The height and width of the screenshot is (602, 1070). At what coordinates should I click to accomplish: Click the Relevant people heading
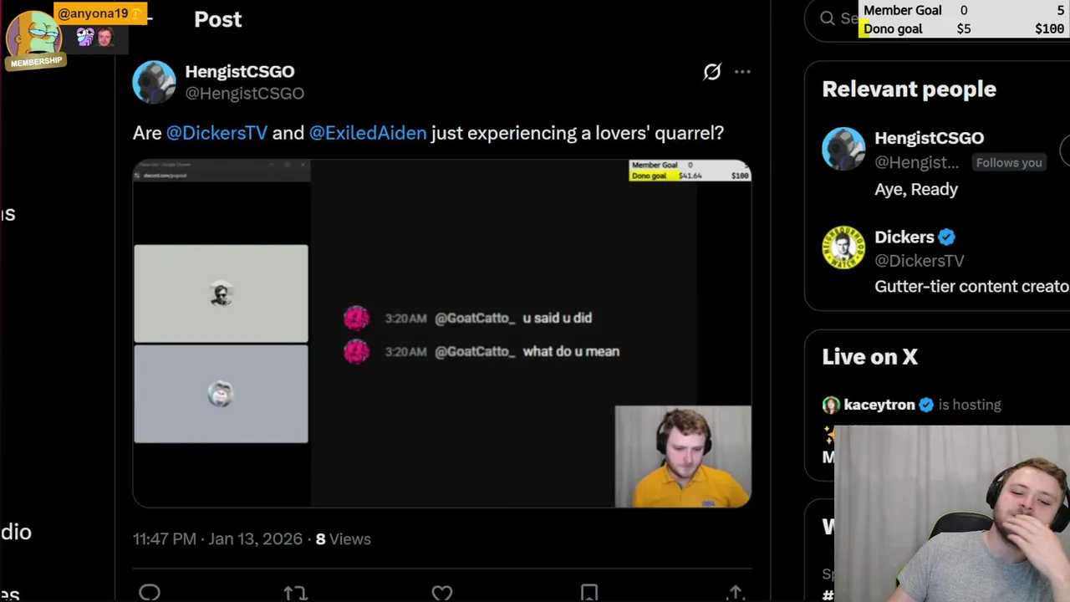tap(909, 89)
